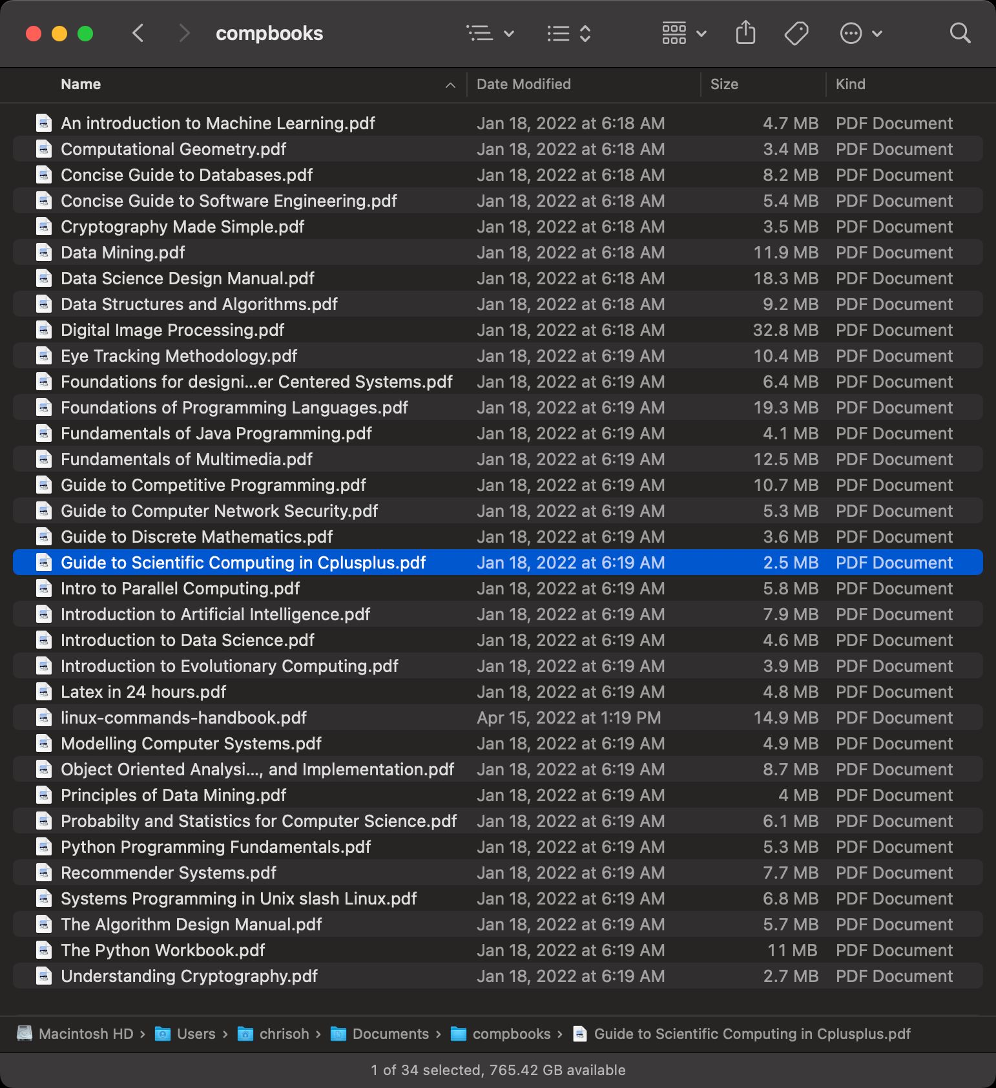Viewport: 996px width, 1088px height.
Task: Select Systems Programming in Unix slash Linux.pdf
Action: (497, 898)
